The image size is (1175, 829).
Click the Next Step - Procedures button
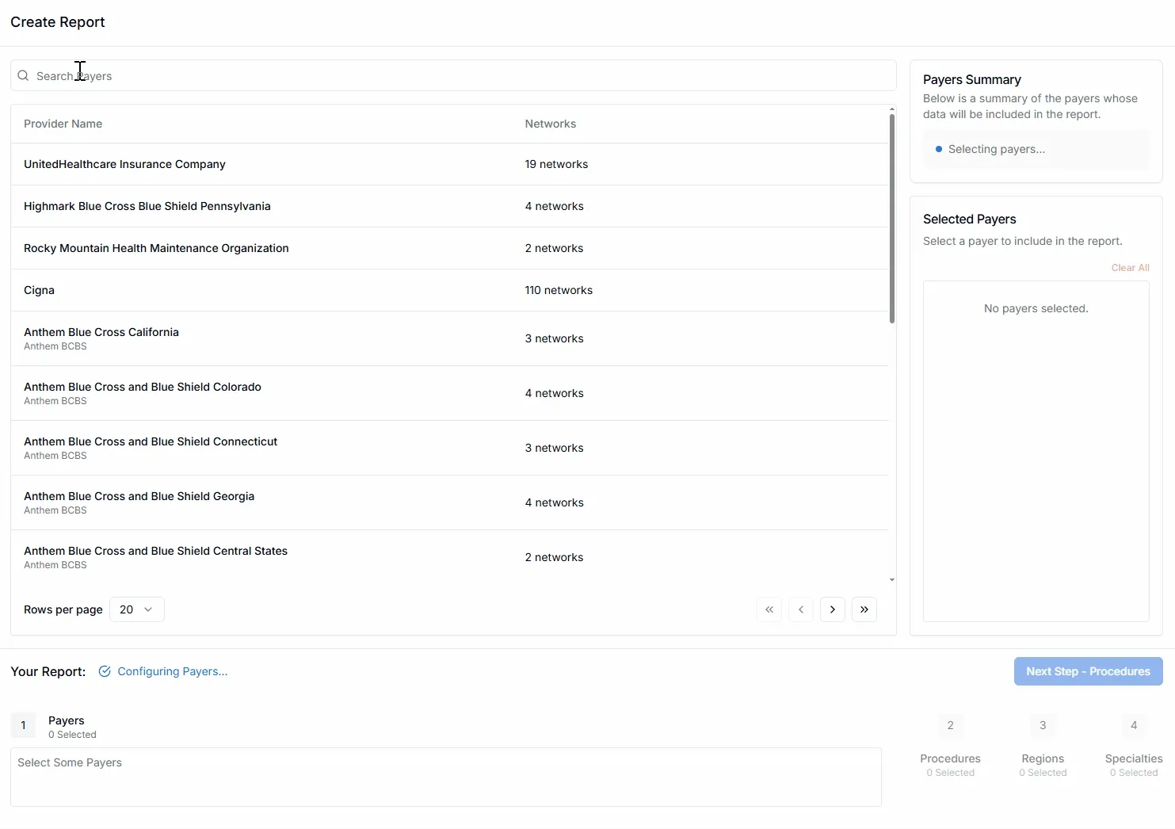tap(1088, 671)
